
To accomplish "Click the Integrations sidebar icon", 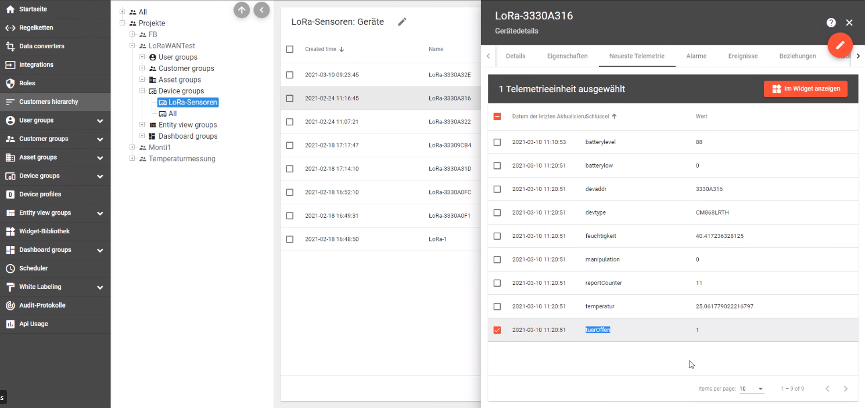I will 9,64.
